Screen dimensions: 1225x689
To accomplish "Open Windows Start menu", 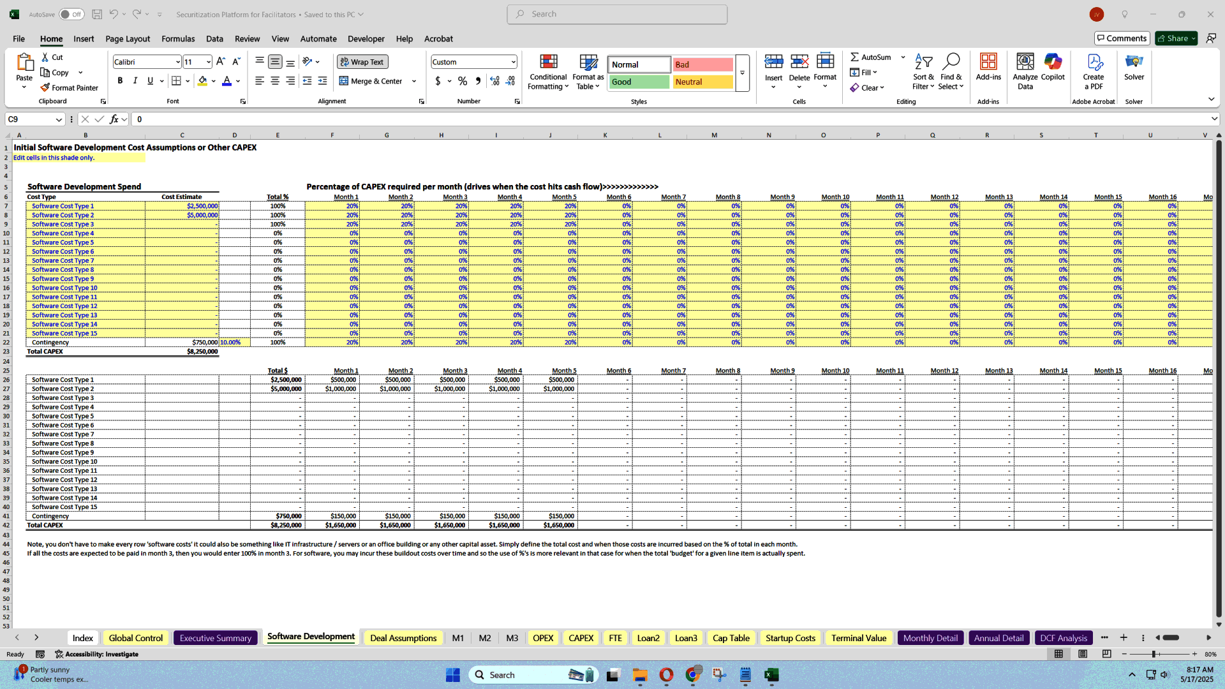I will [453, 675].
